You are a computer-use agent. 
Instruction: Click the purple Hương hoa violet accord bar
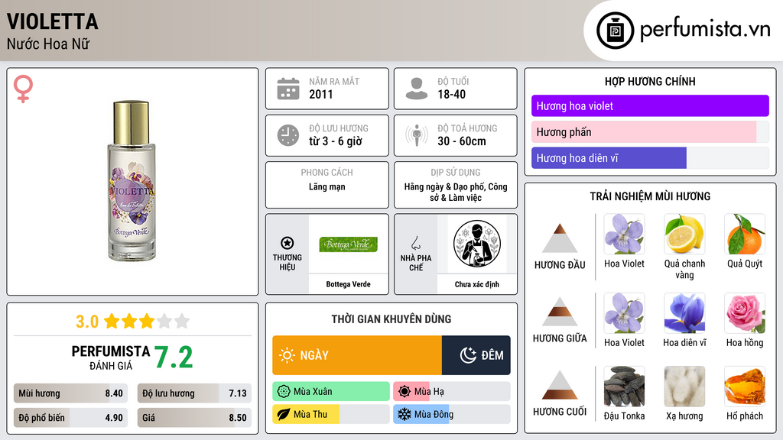(650, 105)
